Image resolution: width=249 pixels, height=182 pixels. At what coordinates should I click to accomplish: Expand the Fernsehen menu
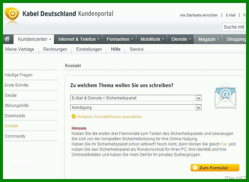[120, 39]
